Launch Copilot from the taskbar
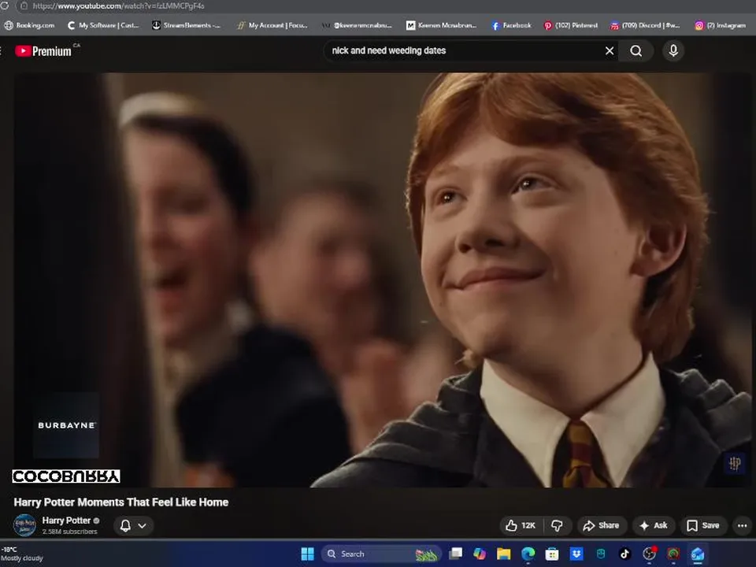The image size is (756, 567). [480, 554]
